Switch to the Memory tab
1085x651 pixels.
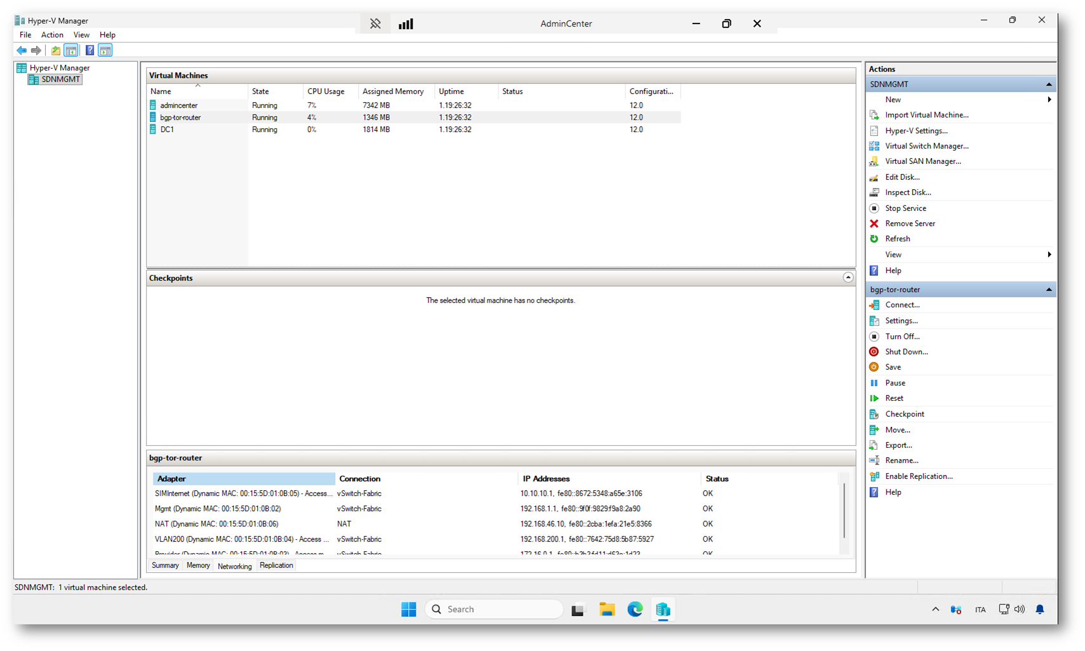(x=198, y=565)
